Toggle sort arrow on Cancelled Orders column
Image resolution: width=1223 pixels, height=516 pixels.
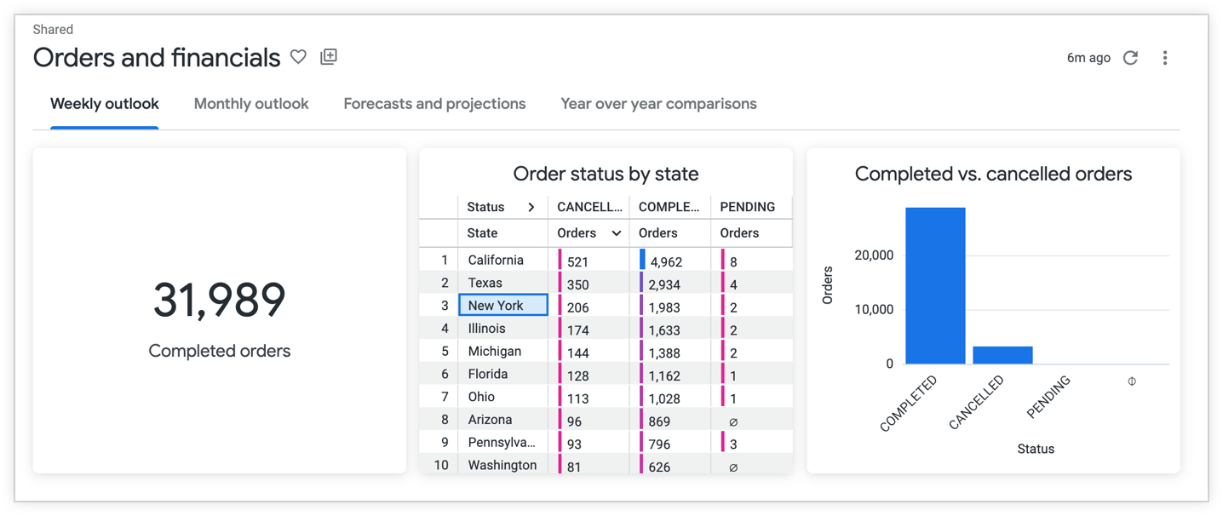(616, 233)
